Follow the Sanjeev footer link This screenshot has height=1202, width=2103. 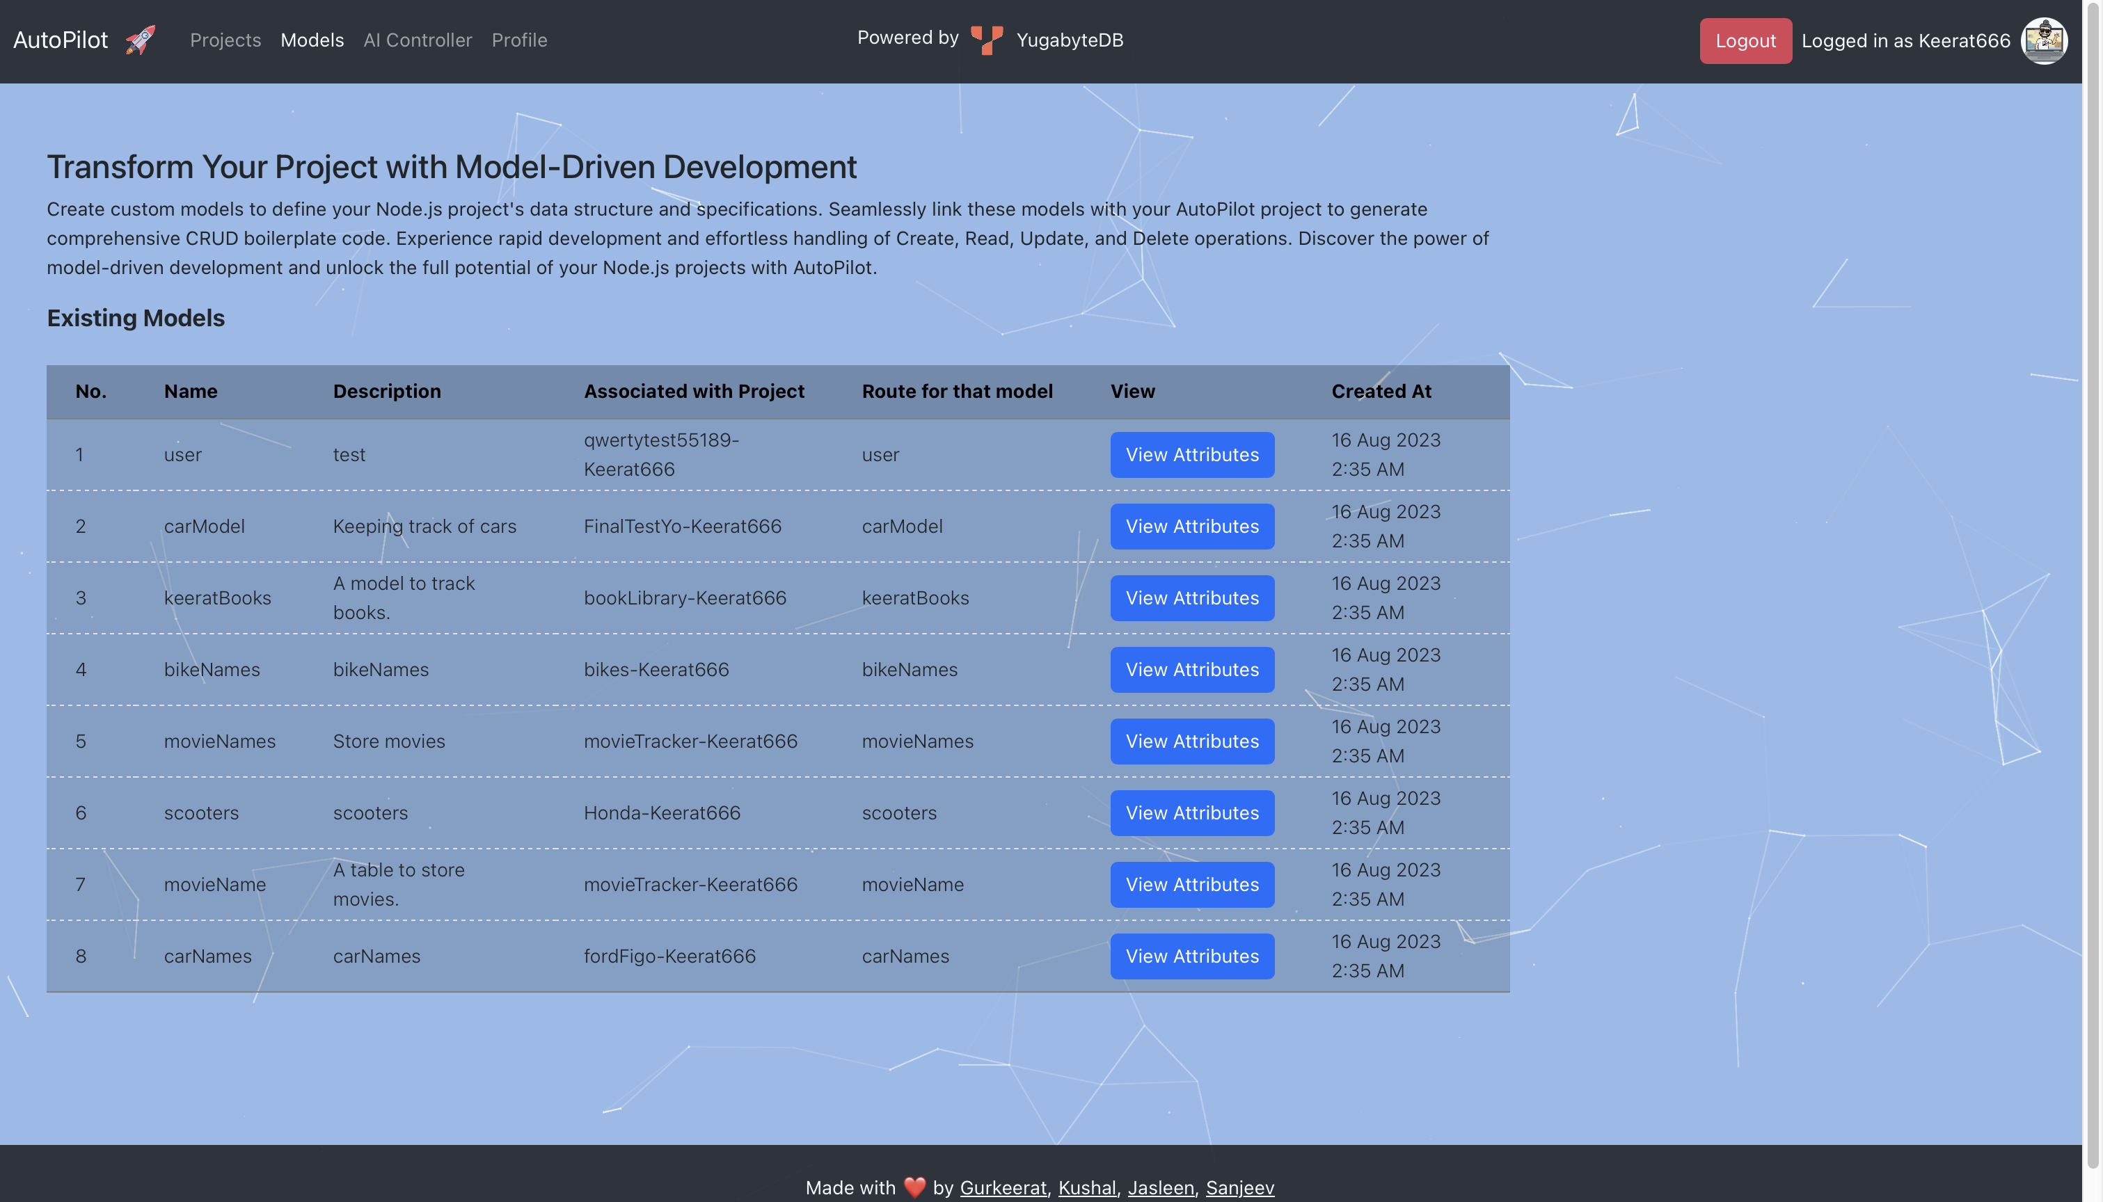click(x=1239, y=1187)
